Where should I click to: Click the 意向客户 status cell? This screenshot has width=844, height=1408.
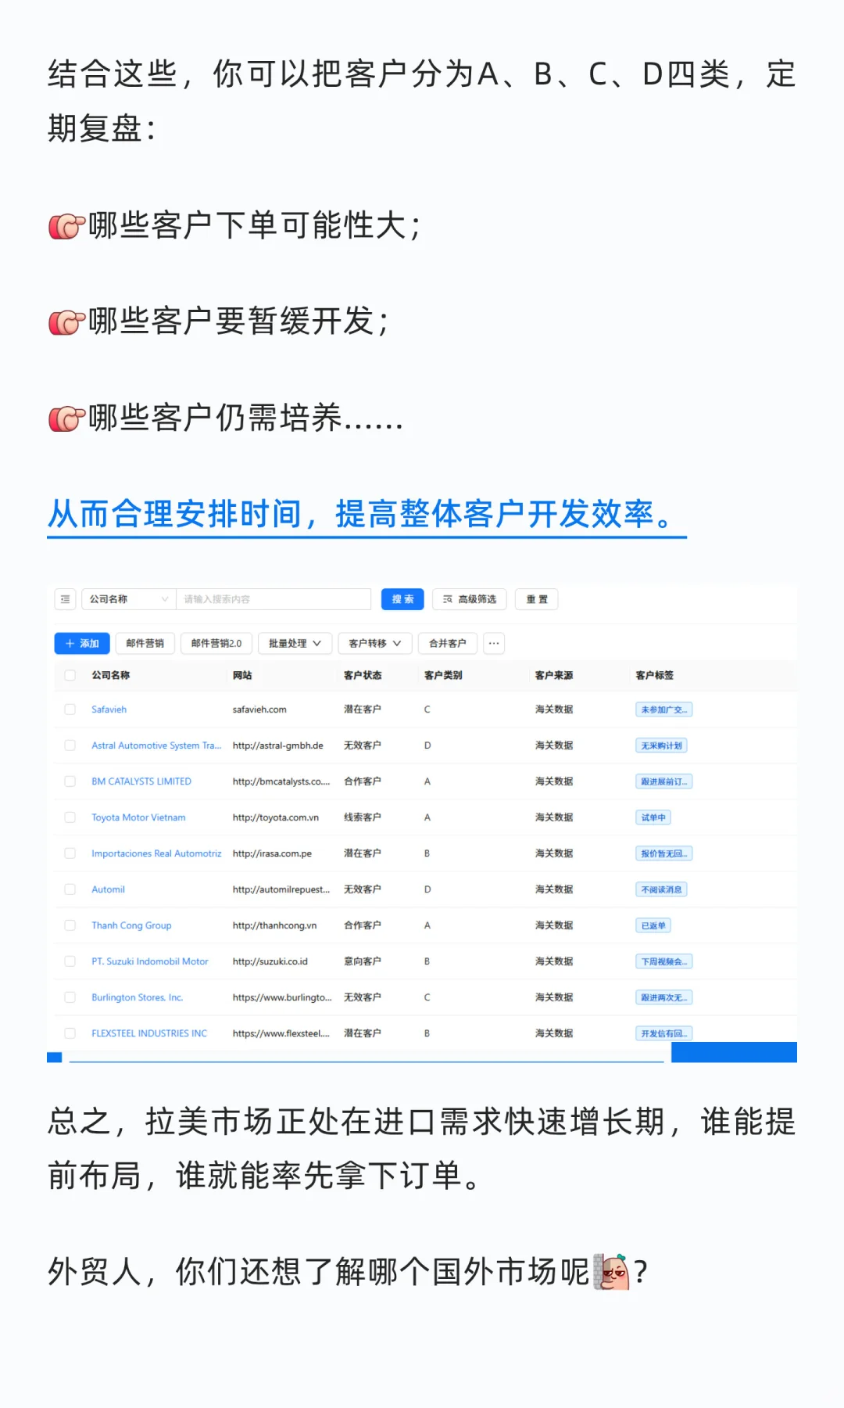pyautogui.click(x=363, y=961)
